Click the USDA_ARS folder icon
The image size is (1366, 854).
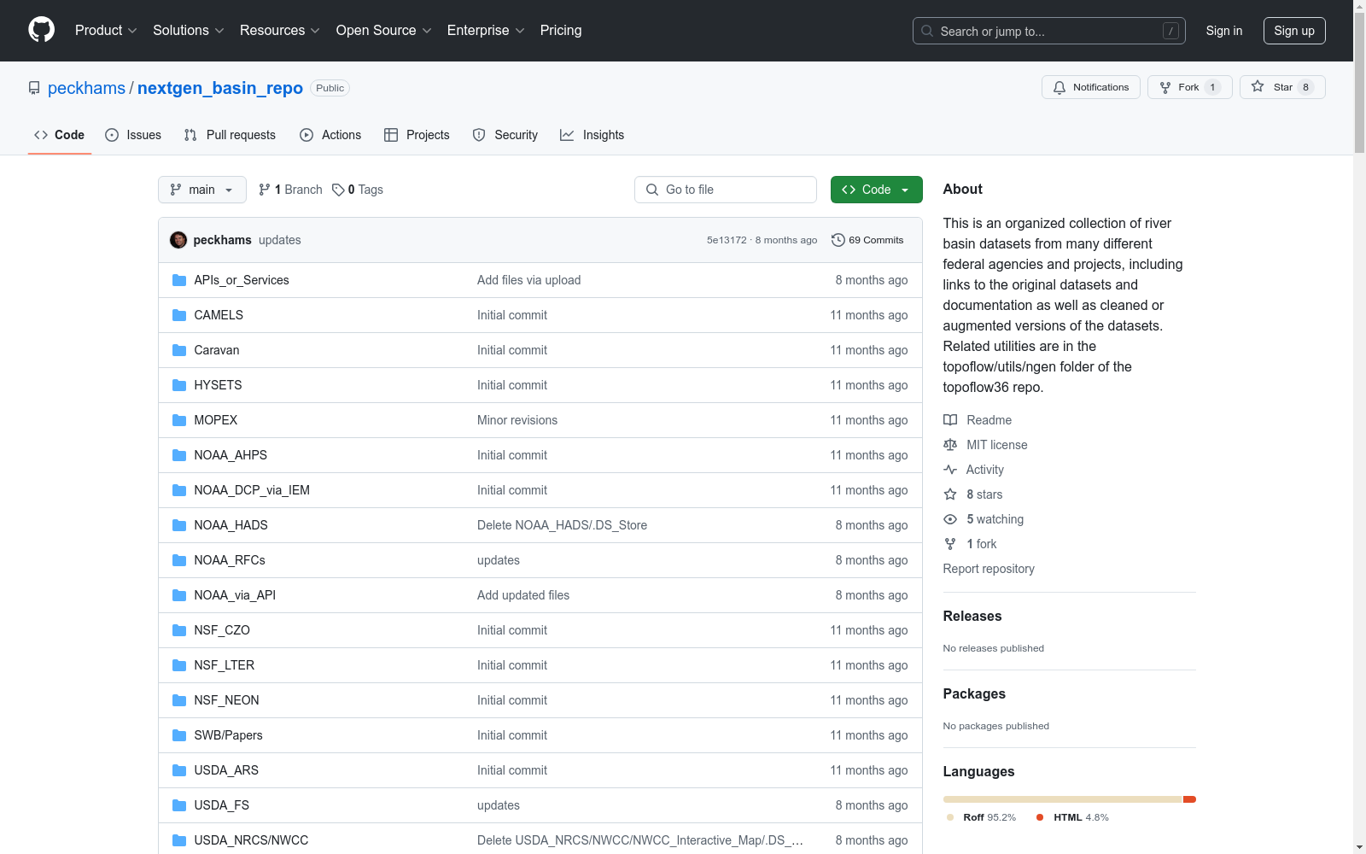click(179, 770)
